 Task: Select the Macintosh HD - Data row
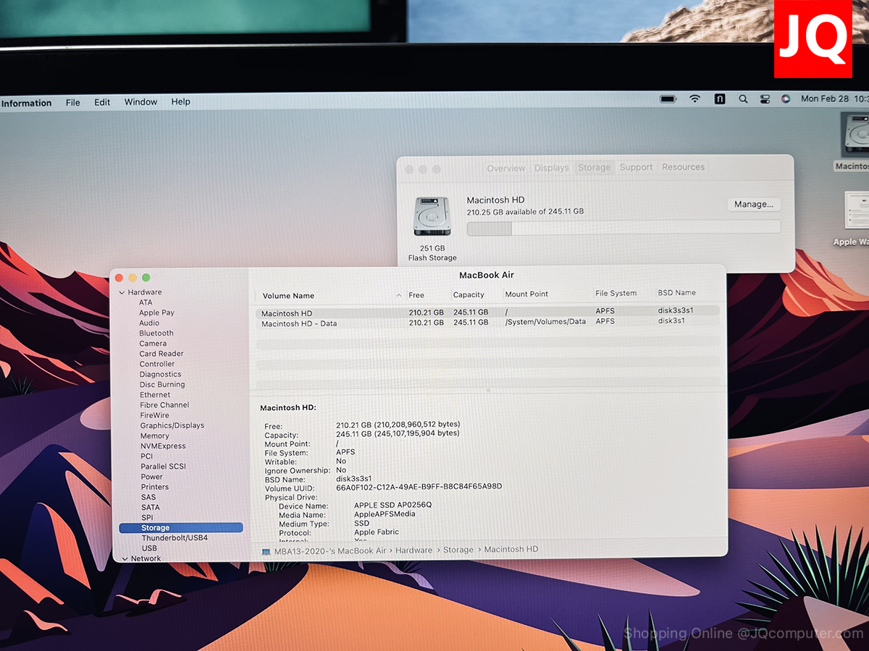point(487,323)
